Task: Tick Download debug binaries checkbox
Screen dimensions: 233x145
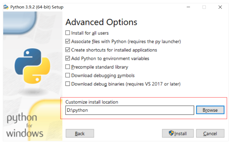Action: tap(68, 84)
